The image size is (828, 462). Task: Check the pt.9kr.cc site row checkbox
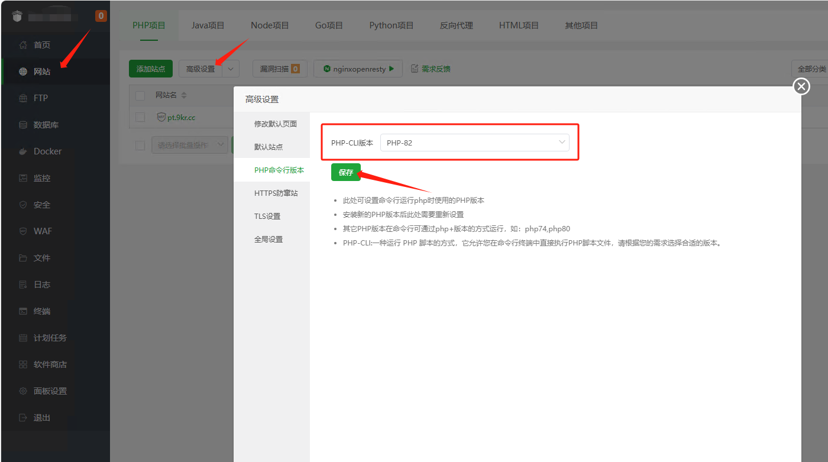(x=140, y=117)
